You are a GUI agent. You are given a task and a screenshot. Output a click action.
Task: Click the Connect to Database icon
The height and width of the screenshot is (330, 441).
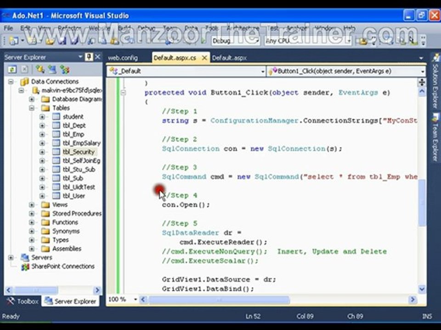(40, 69)
